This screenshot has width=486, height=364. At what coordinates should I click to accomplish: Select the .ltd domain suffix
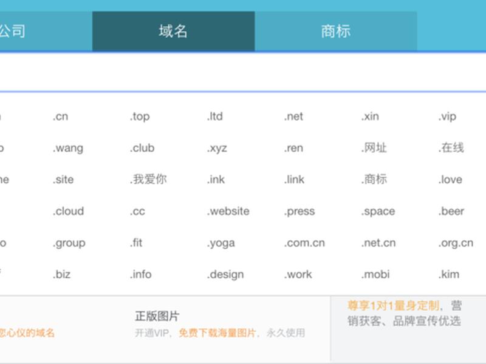pos(215,116)
